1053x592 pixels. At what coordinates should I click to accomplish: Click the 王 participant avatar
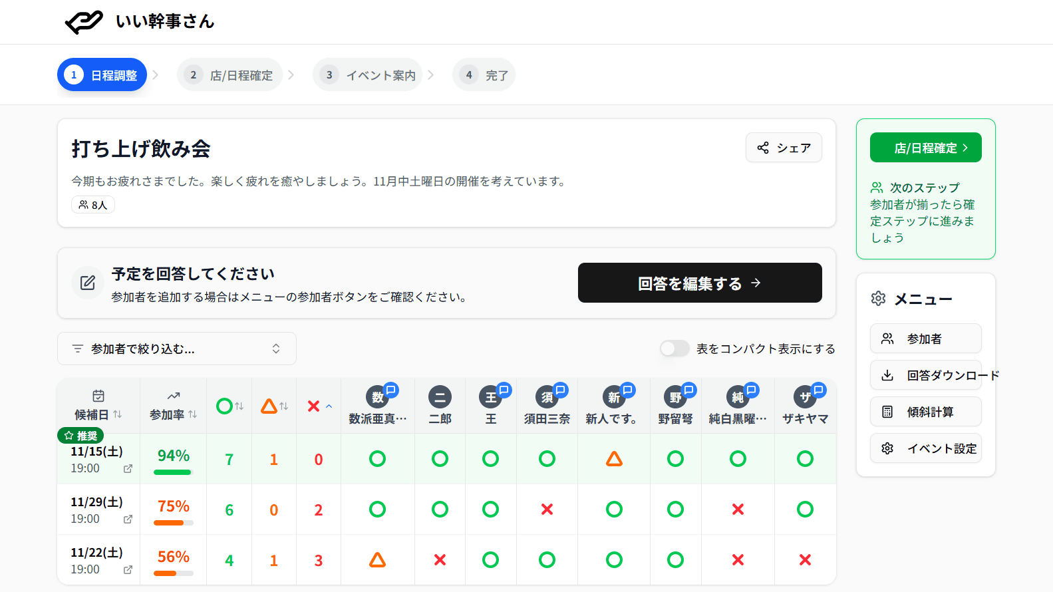coord(490,398)
